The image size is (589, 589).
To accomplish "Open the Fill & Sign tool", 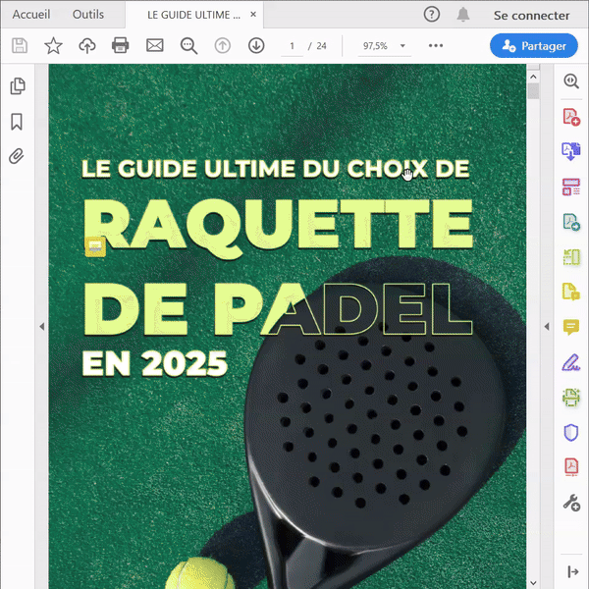I will [x=571, y=362].
